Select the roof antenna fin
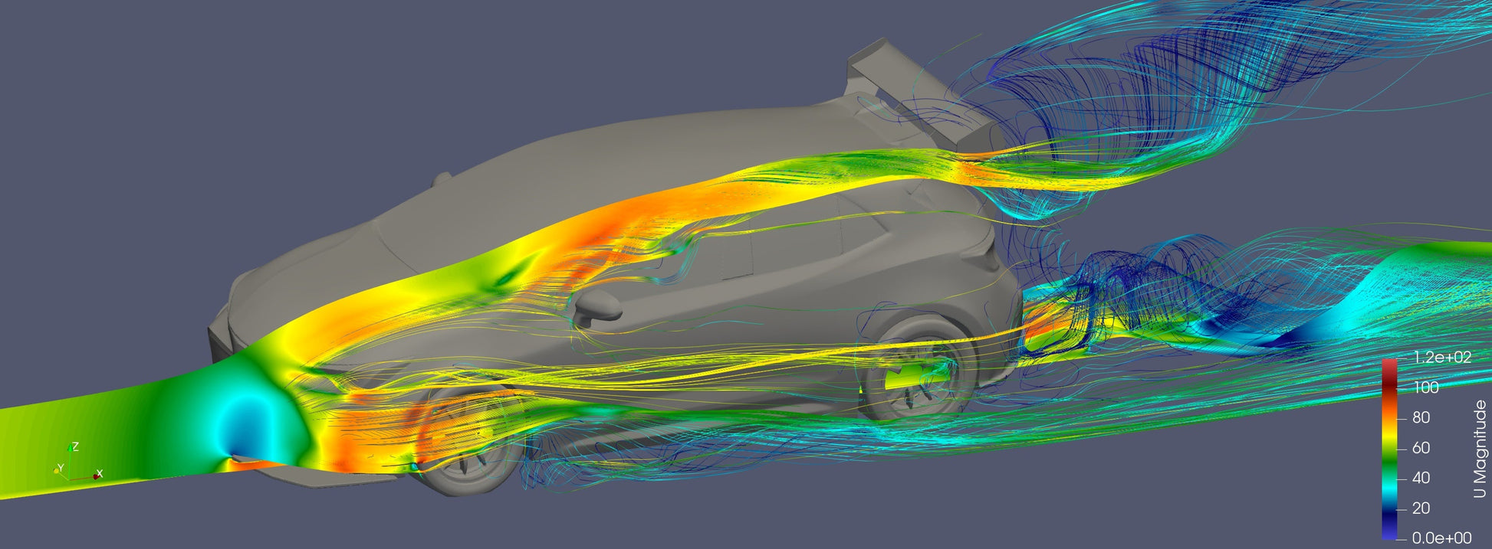This screenshot has width=1492, height=549. point(442,179)
